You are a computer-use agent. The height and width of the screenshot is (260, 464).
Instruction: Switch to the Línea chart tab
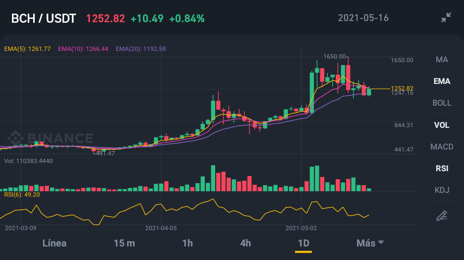(x=54, y=243)
